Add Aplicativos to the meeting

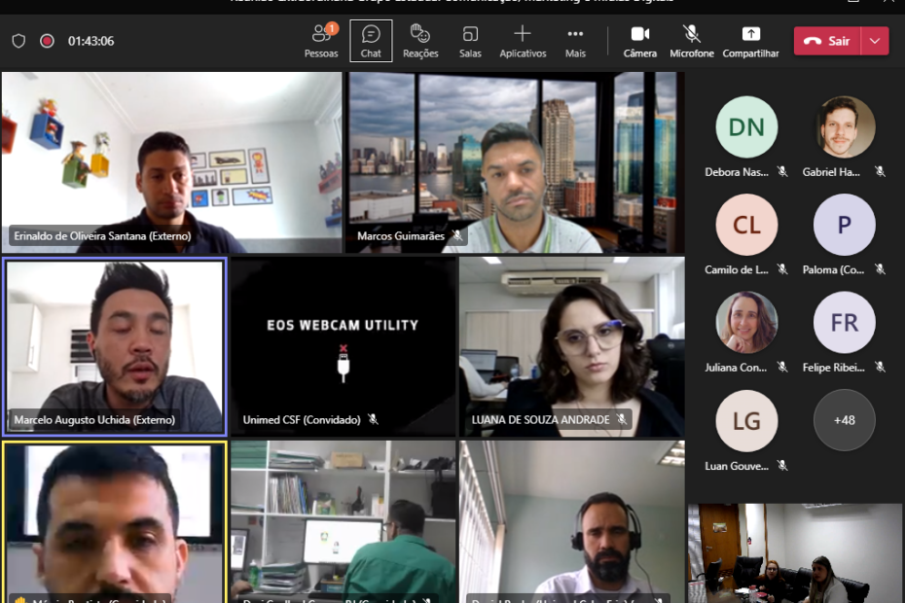523,41
